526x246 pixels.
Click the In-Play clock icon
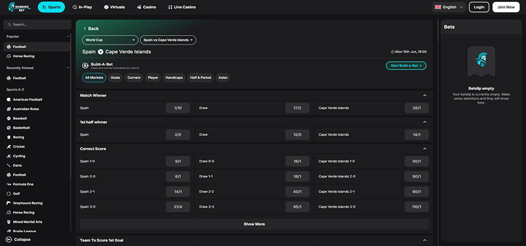[x=75, y=7]
